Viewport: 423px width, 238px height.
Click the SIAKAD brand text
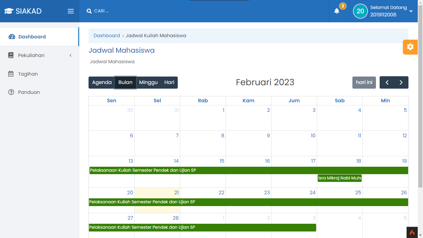[x=28, y=11]
